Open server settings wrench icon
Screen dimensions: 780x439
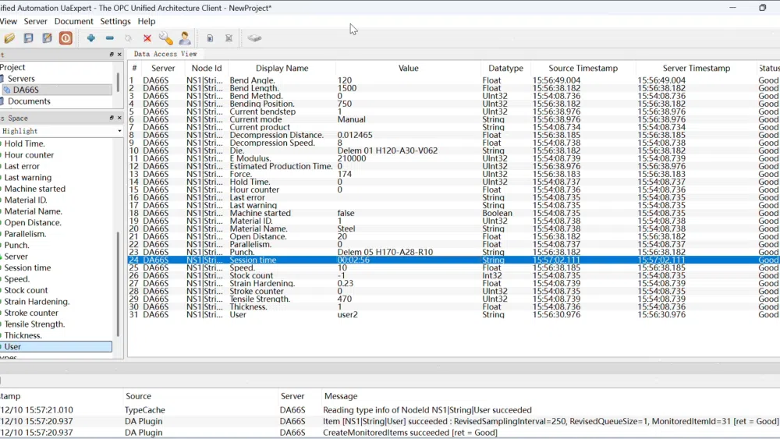point(165,38)
